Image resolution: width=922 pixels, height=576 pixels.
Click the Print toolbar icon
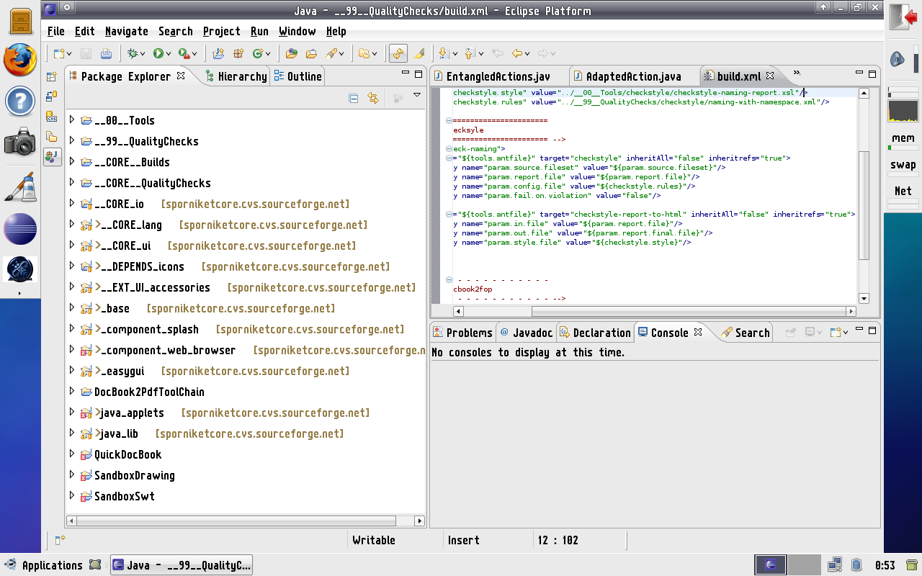[106, 53]
